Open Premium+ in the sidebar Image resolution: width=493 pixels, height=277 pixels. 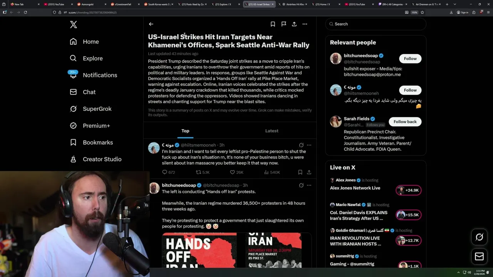tap(90, 126)
